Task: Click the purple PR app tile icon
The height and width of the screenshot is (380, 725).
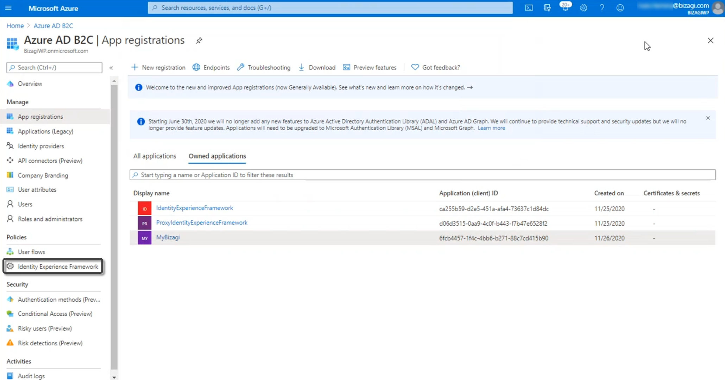Action: [x=144, y=223]
